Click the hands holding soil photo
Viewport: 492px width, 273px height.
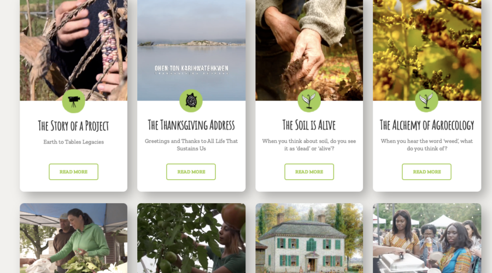tap(309, 50)
